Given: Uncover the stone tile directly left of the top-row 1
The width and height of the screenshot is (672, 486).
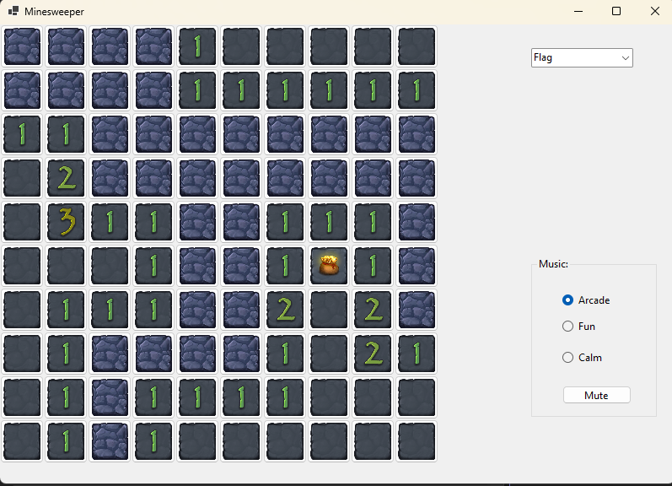Looking at the screenshot, I should pyautogui.click(x=153, y=46).
